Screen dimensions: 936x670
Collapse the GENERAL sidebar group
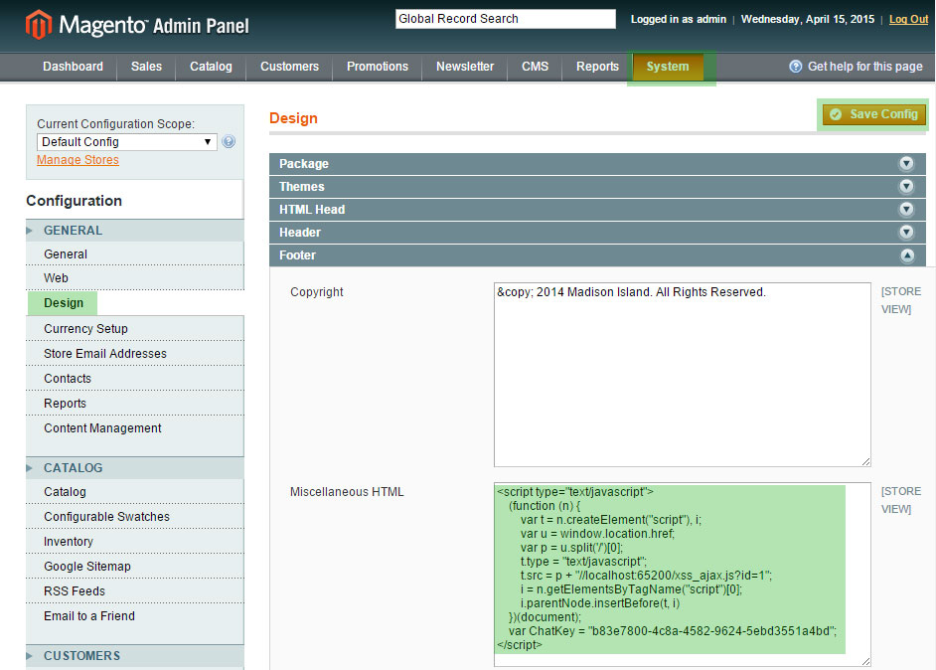click(x=135, y=231)
